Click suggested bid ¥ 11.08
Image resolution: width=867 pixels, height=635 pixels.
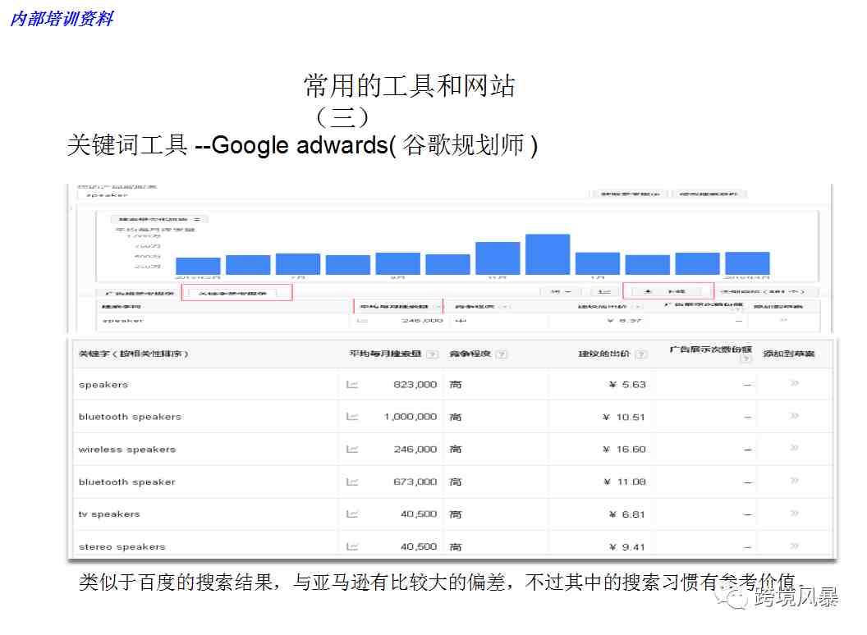(625, 482)
